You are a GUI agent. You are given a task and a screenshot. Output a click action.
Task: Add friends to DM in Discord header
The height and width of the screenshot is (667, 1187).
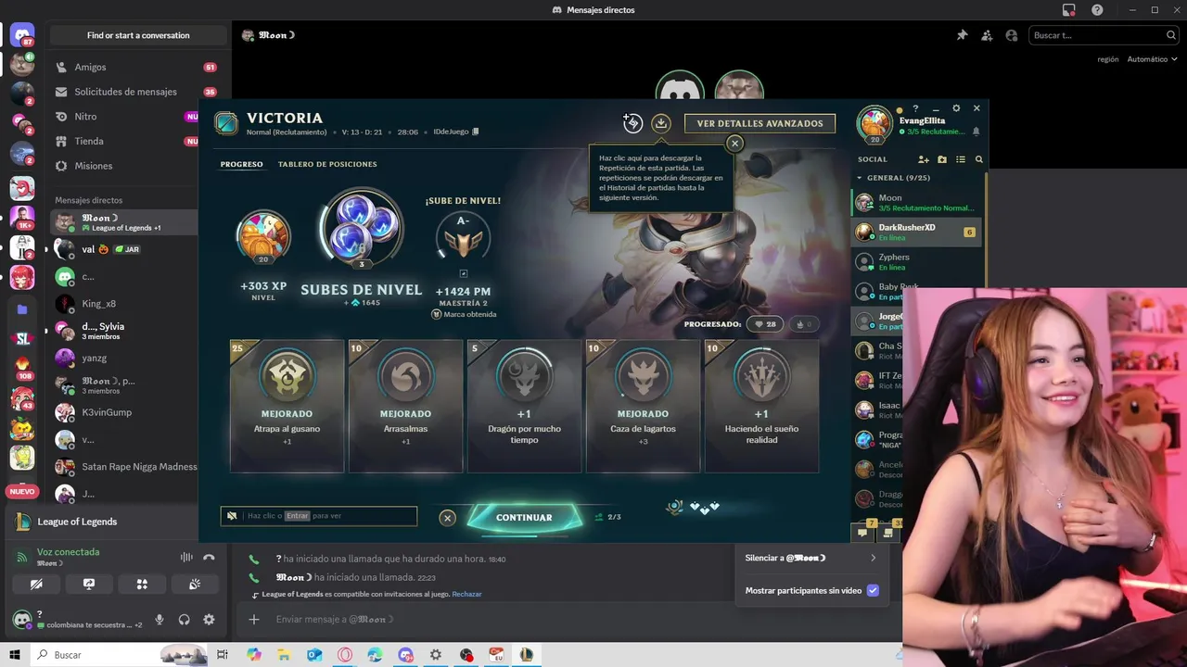coord(987,35)
